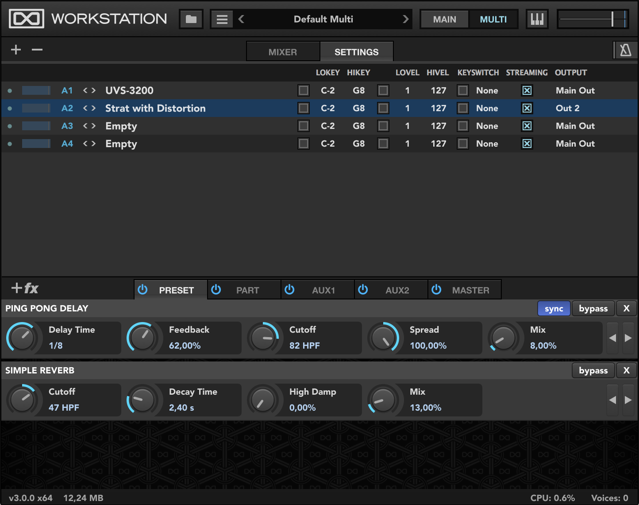Bypass the Simple Reverb

[x=593, y=370]
